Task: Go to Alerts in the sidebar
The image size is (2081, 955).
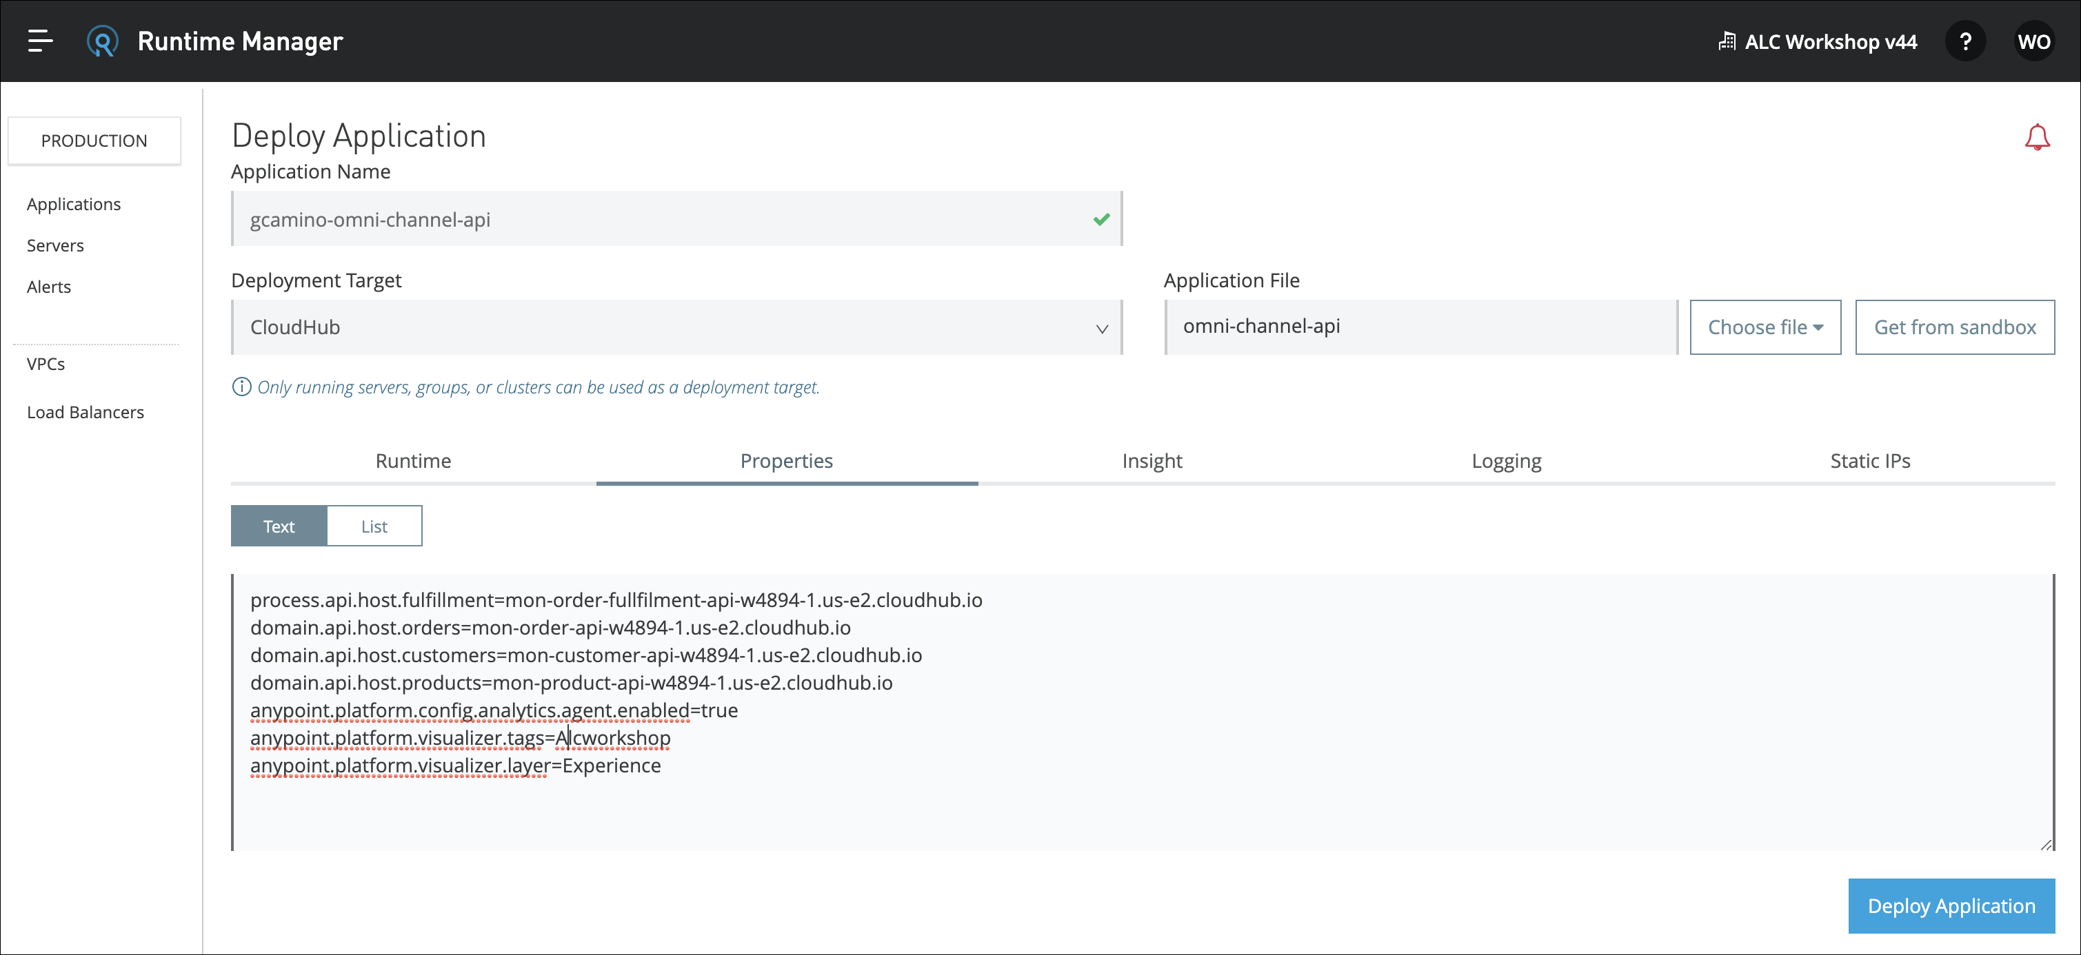Action: (x=48, y=287)
